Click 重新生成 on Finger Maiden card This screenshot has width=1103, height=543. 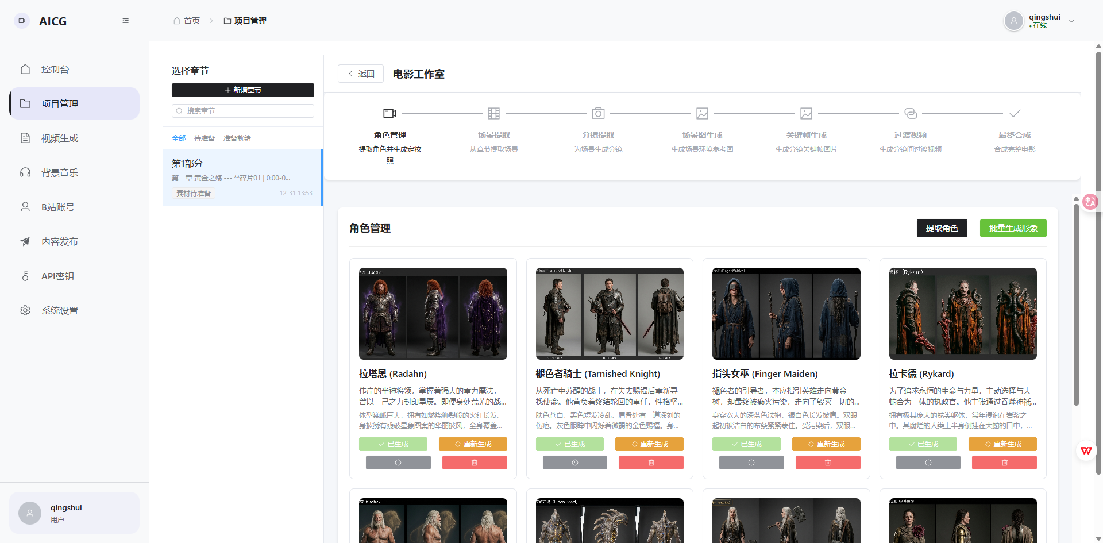[x=826, y=444]
